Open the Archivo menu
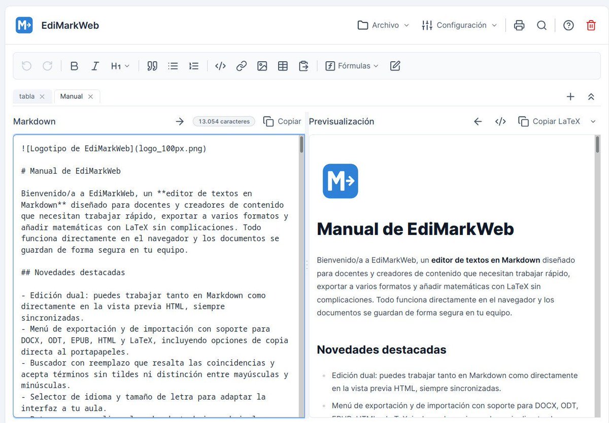This screenshot has width=609, height=423. coord(383,25)
